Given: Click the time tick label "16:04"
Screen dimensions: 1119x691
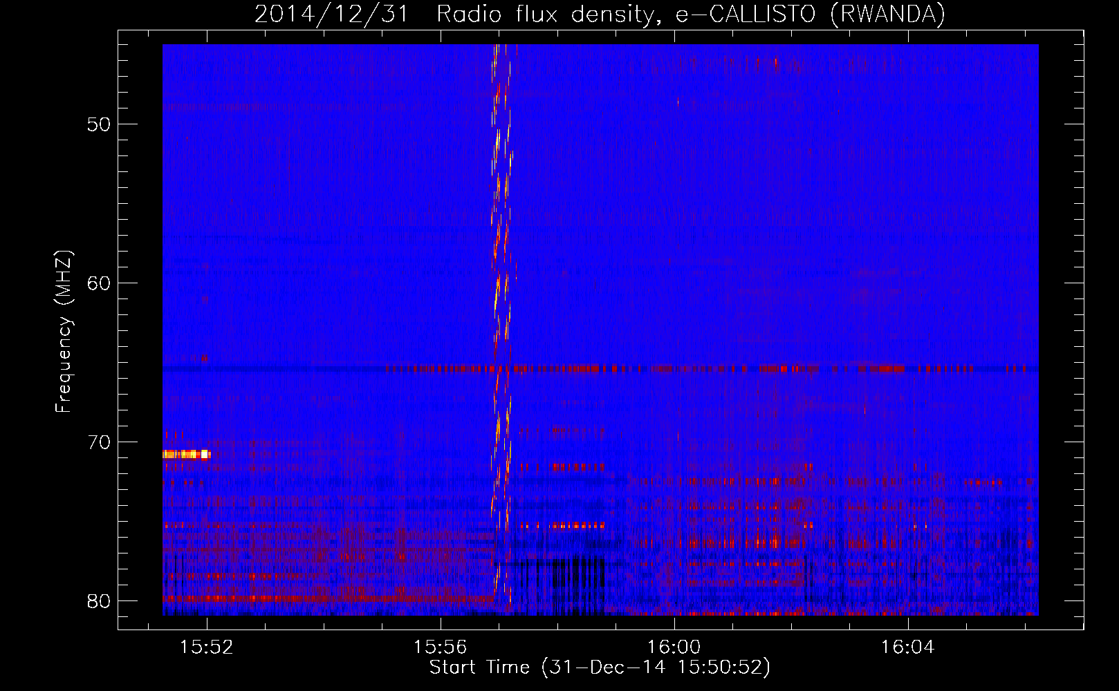Looking at the screenshot, I should point(907,647).
